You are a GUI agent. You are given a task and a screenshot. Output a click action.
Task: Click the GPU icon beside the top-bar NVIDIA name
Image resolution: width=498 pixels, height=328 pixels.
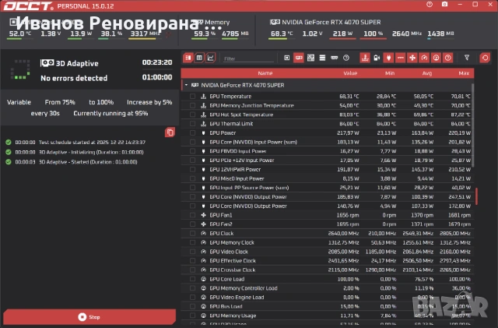pos(275,23)
